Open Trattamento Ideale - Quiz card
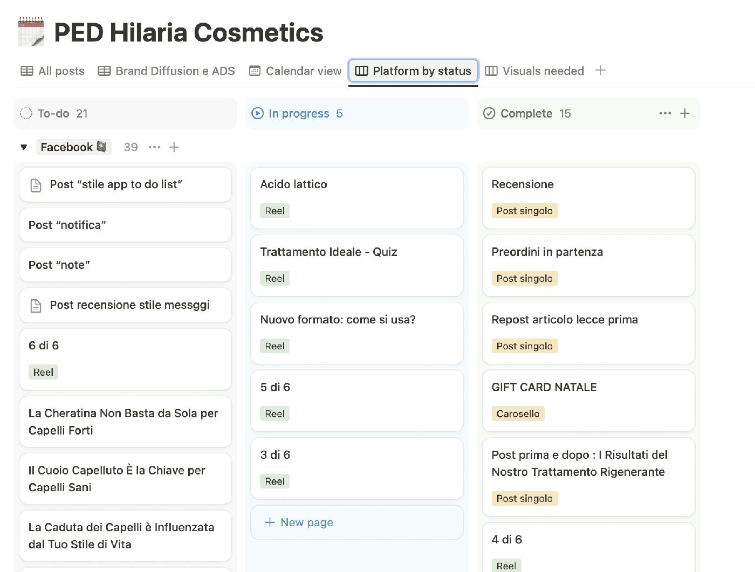Image resolution: width=755 pixels, height=572 pixels. (357, 265)
